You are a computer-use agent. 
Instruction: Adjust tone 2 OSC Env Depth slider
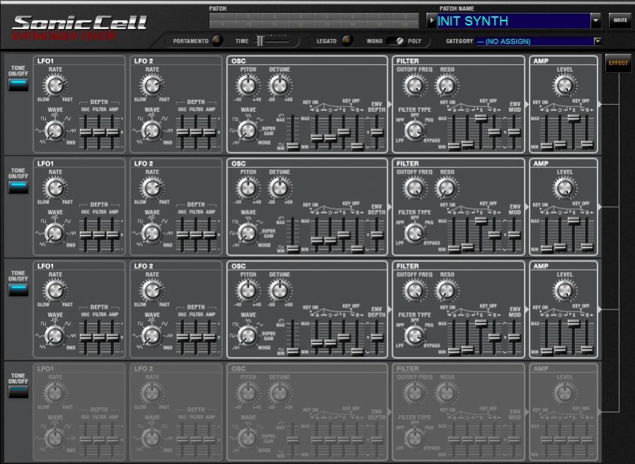tap(377, 234)
